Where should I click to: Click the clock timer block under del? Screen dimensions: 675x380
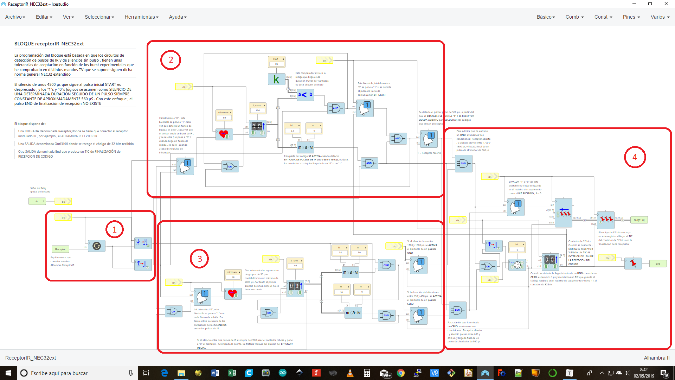point(517,265)
